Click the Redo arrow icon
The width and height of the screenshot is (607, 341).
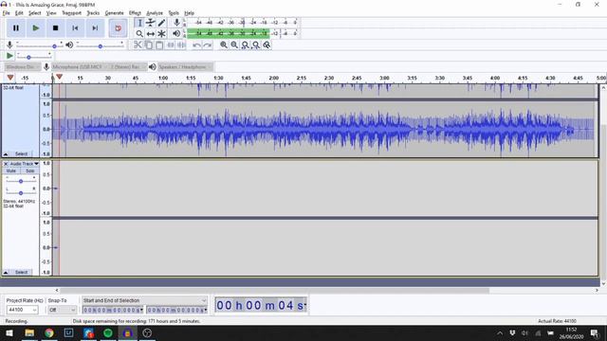pos(208,45)
